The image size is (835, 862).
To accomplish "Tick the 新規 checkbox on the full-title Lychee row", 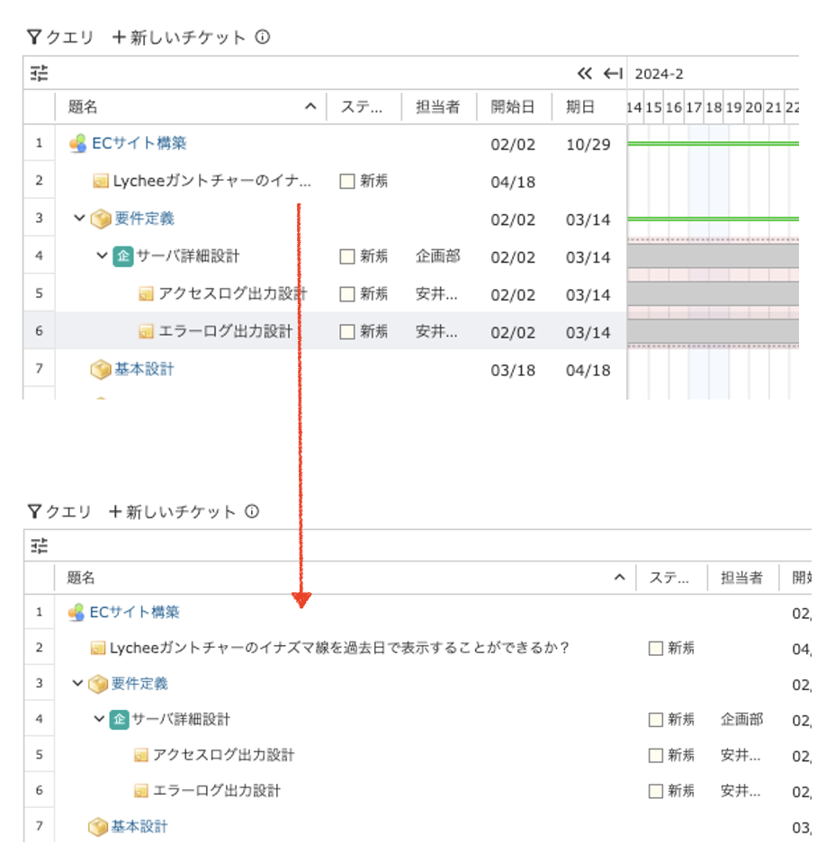I will [x=655, y=648].
